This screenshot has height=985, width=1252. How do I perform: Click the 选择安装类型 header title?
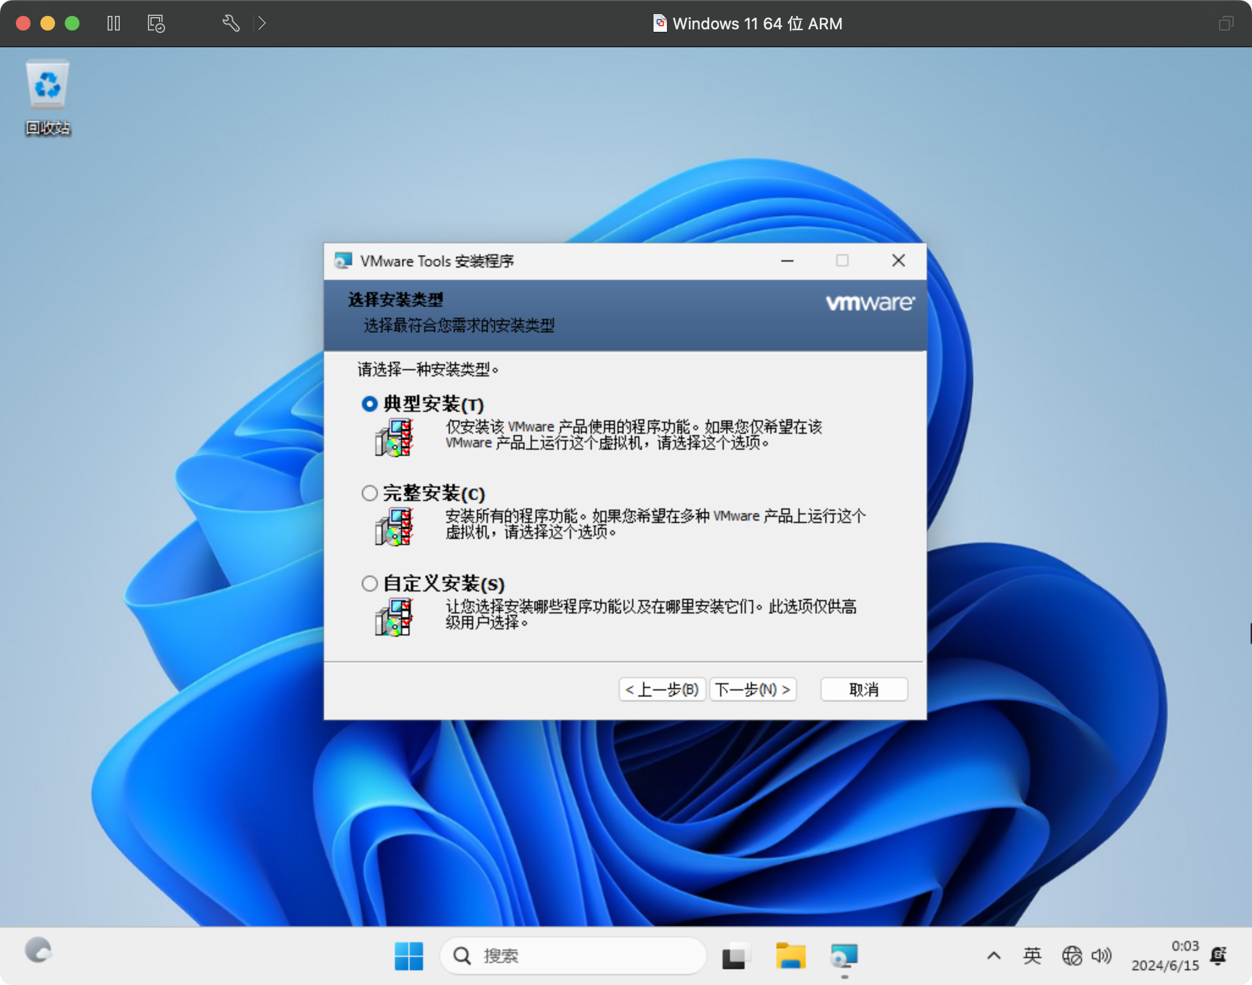coord(396,299)
